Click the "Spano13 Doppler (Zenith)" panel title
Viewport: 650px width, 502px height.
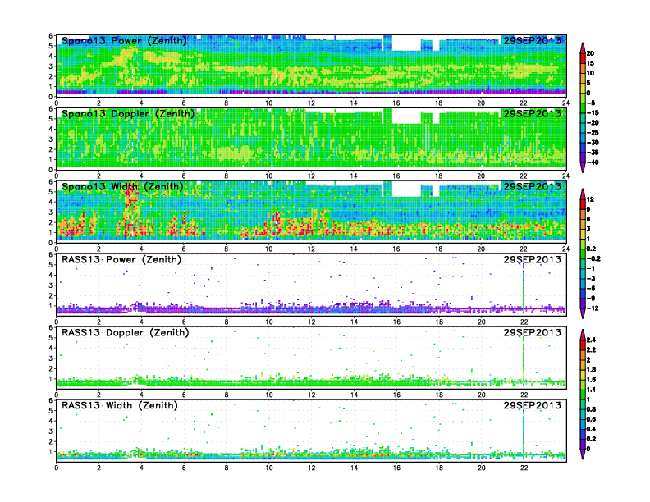click(128, 113)
